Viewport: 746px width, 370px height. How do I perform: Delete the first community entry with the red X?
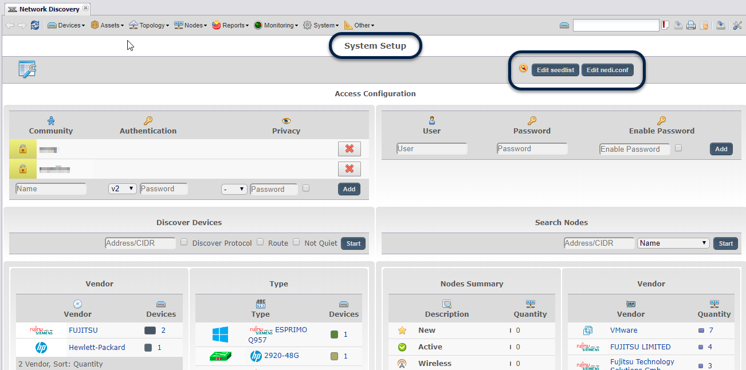(349, 149)
